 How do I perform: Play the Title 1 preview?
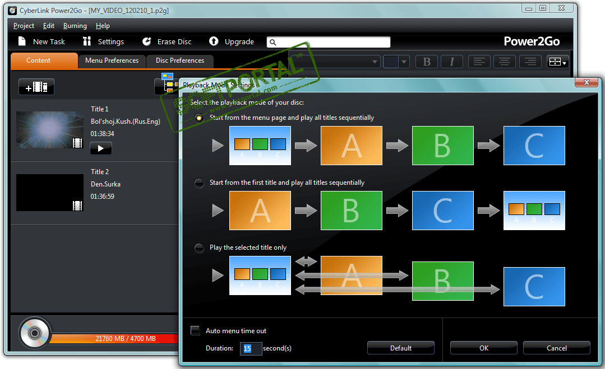pyautogui.click(x=101, y=148)
